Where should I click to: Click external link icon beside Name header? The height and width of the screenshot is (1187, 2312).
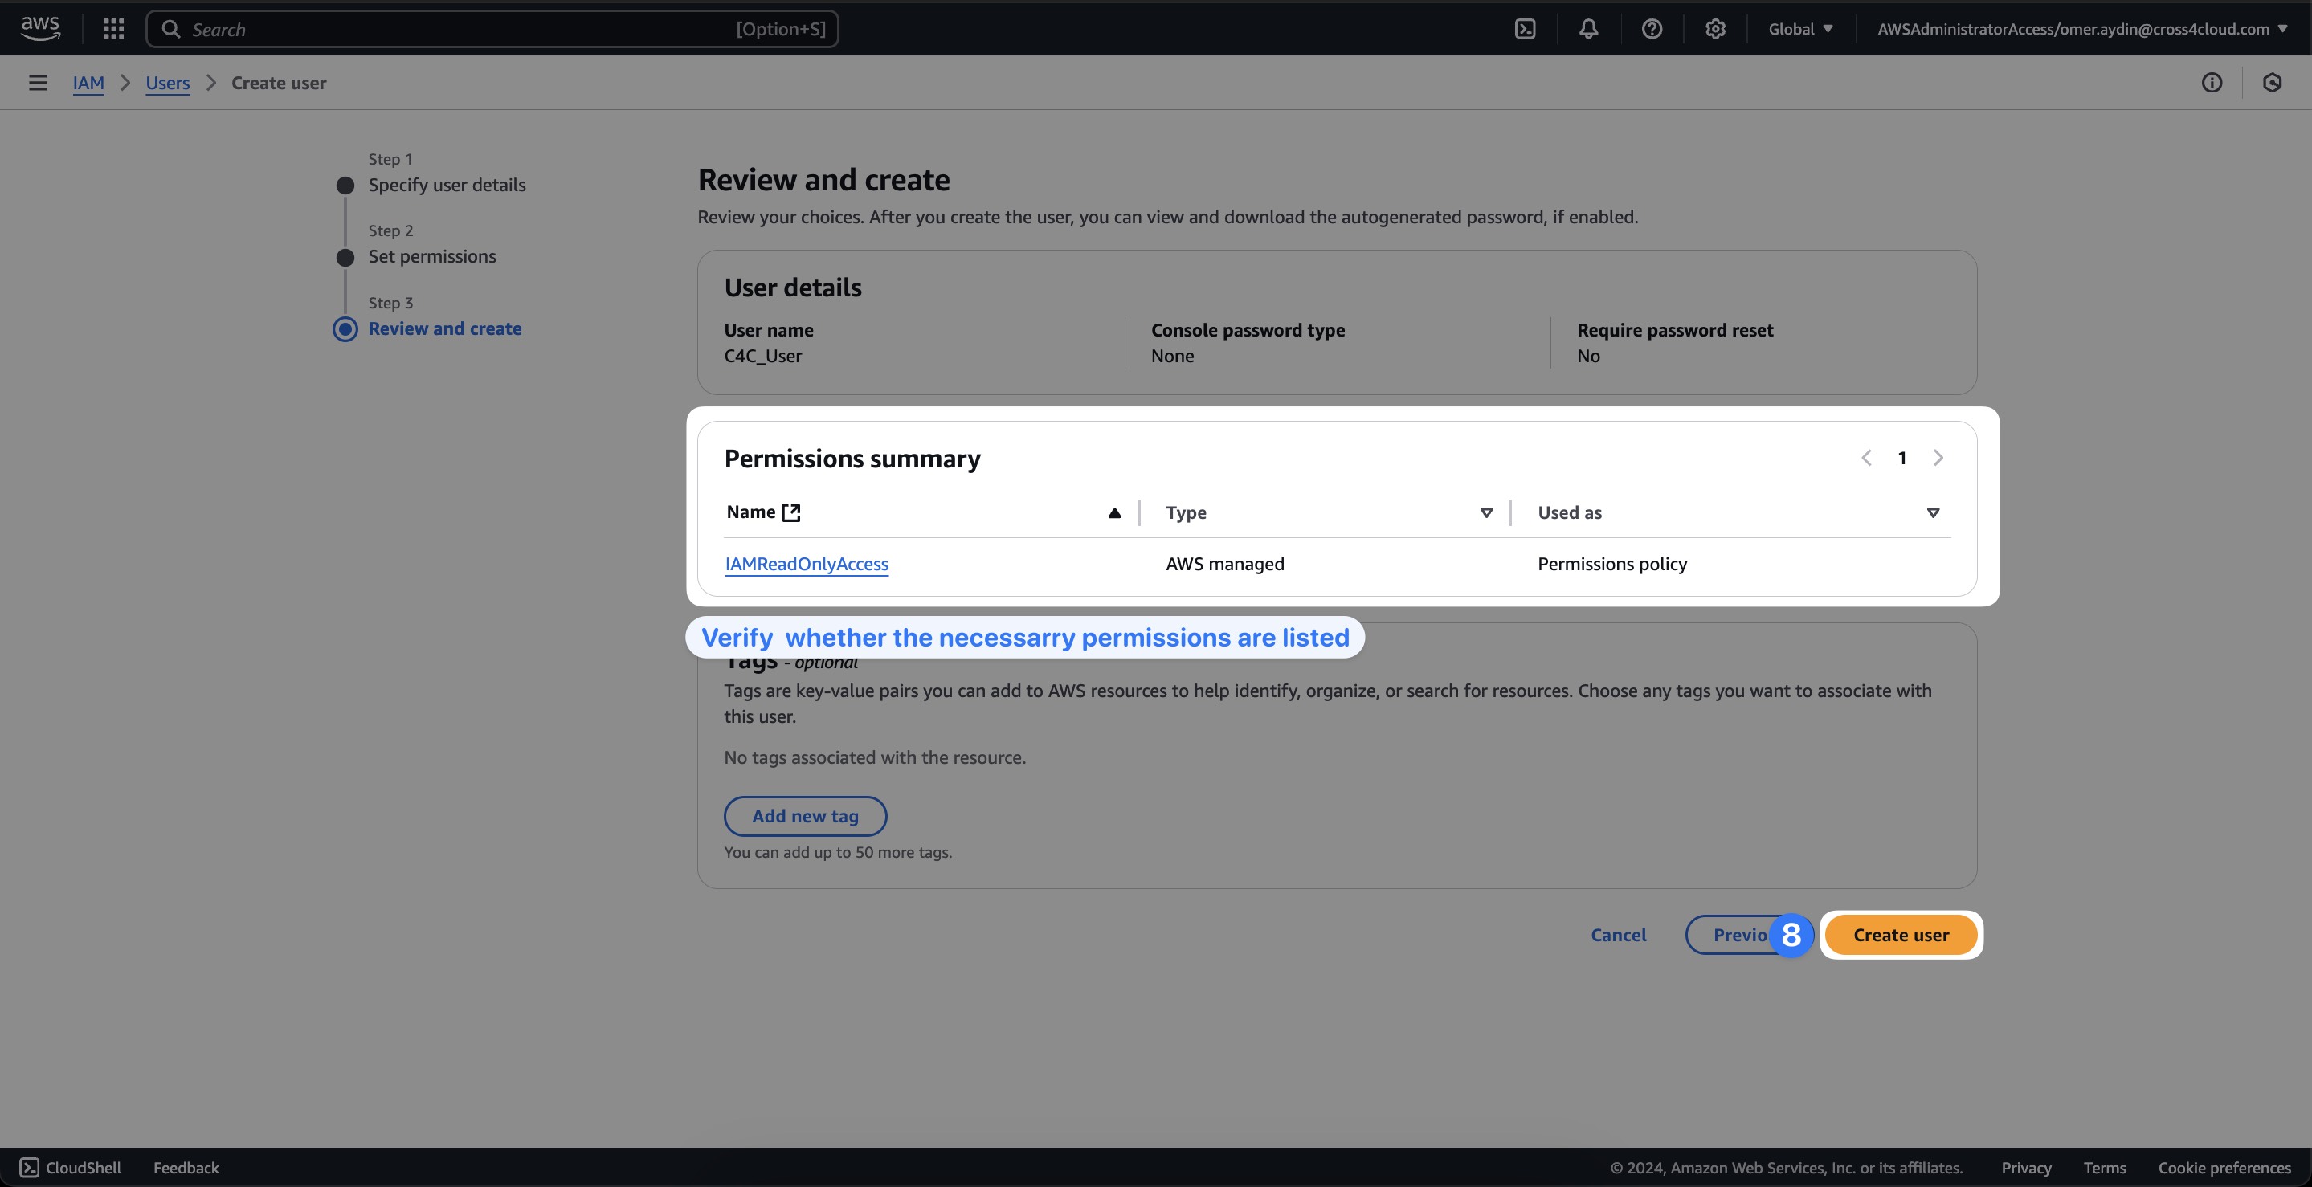tap(790, 512)
